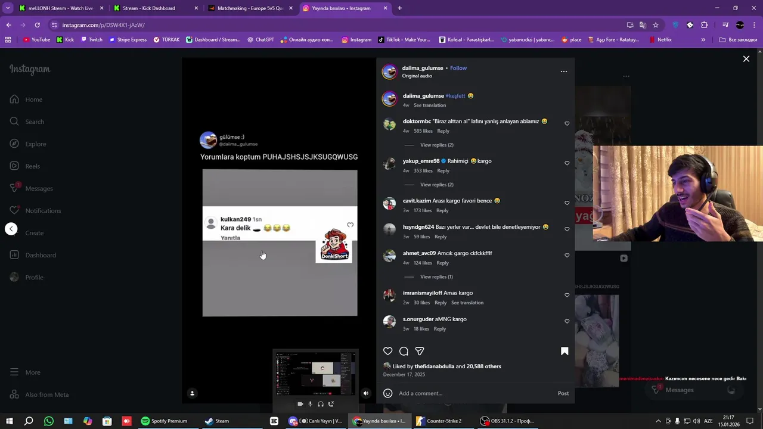Open the tab search dropdown
The height and width of the screenshot is (429, 763).
pyautogui.click(x=8, y=8)
